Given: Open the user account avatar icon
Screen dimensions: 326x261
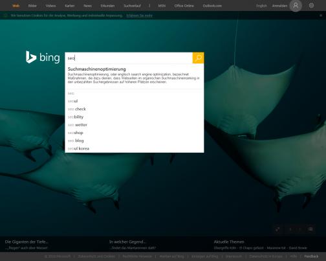Looking at the screenshot, I should coord(296,6).
